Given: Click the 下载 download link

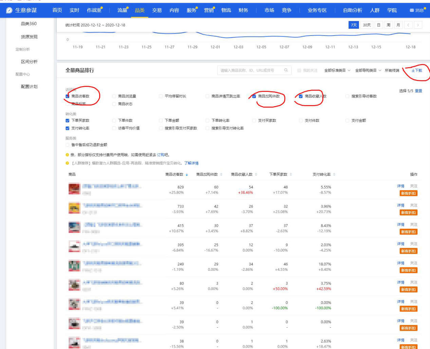Looking at the screenshot, I should [417, 70].
